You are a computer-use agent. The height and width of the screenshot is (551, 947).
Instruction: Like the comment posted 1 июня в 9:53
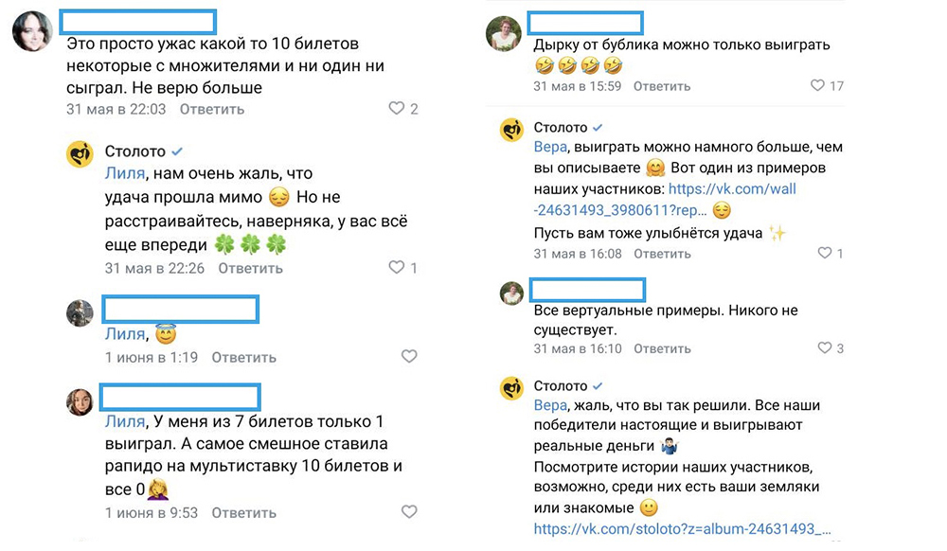[x=409, y=512]
